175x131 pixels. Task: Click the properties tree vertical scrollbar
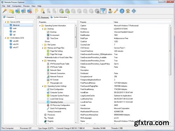pos(76,37)
